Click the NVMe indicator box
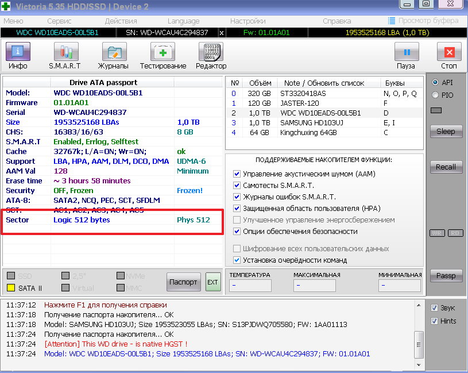Screen dimensions: 468x373 click(x=121, y=275)
